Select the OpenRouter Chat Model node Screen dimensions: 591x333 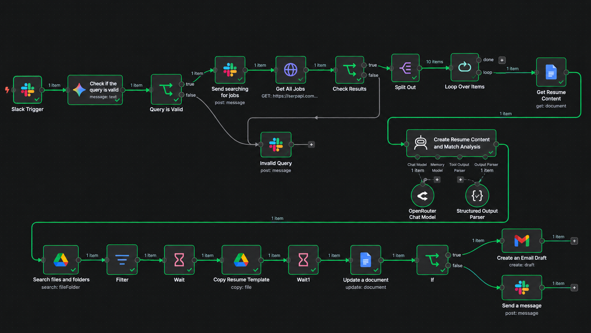[x=422, y=195]
